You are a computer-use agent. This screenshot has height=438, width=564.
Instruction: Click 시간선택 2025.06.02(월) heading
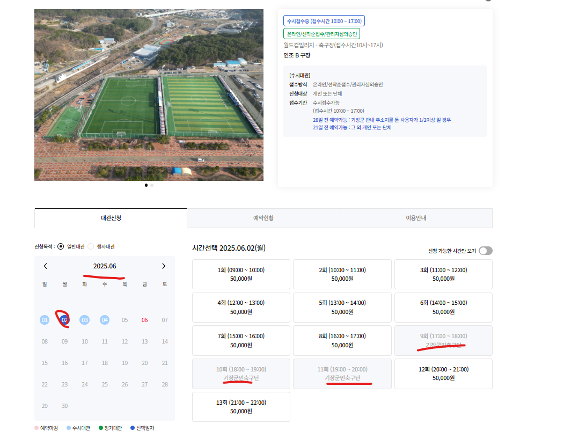[229, 248]
